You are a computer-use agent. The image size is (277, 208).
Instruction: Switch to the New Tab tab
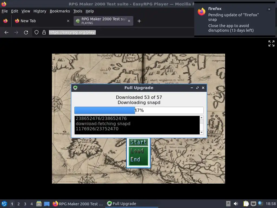click(42, 21)
